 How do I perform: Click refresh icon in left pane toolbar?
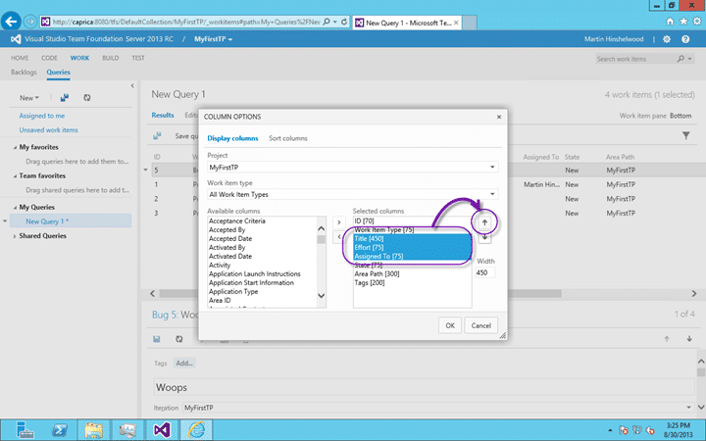[x=87, y=98]
